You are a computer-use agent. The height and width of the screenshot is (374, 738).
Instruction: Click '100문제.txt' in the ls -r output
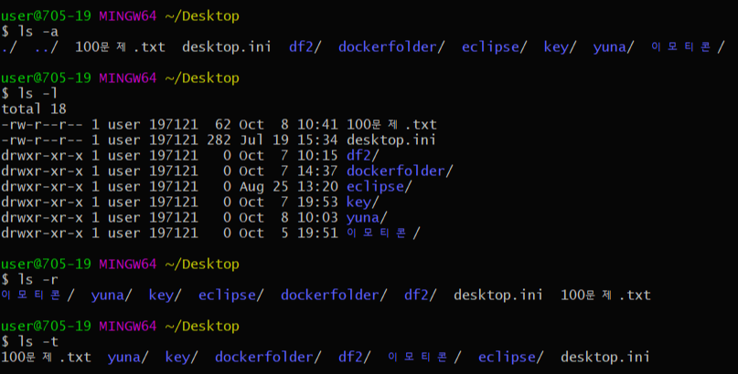(605, 295)
